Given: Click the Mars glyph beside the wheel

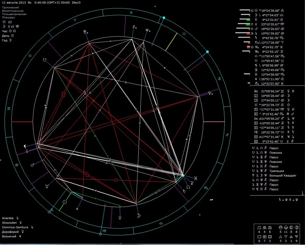Looking at the screenshot, I should [x=33, y=165].
